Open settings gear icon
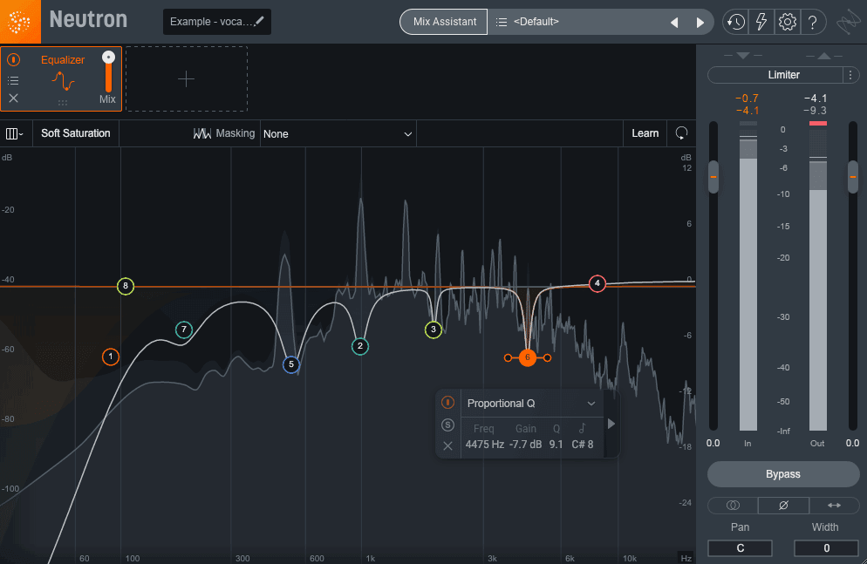Viewport: 867px width, 564px height. click(x=787, y=22)
